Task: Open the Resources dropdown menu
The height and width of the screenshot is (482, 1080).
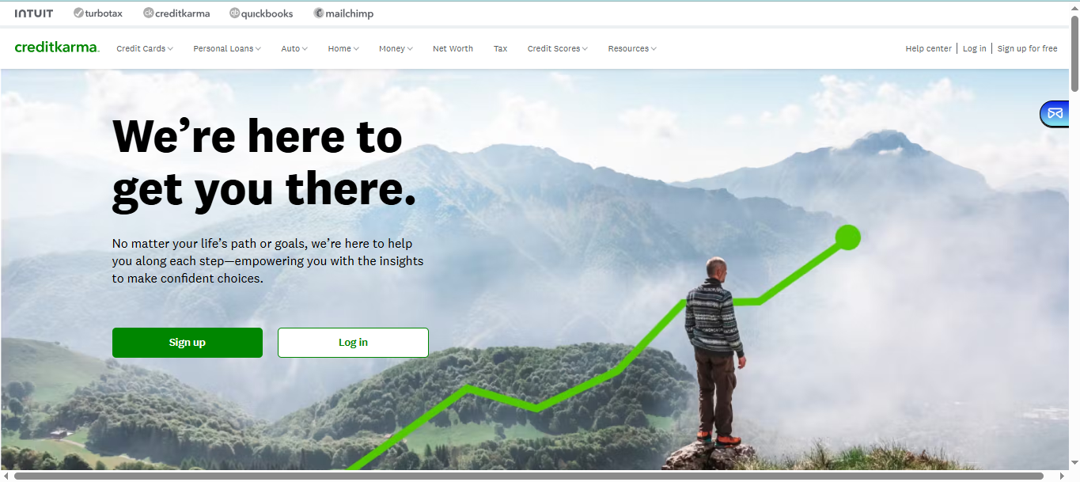Action: coord(632,49)
